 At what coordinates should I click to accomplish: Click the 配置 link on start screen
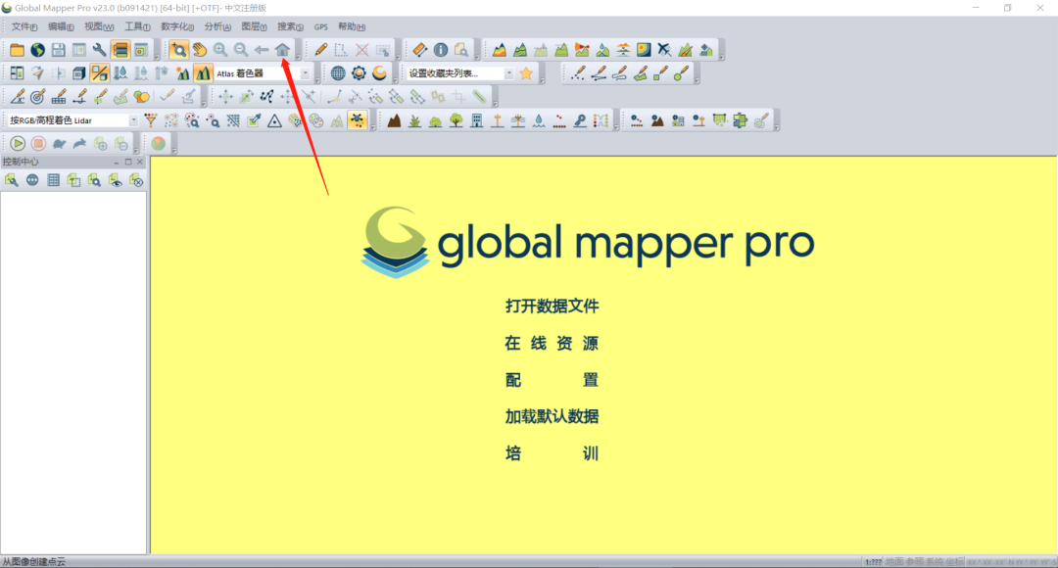(552, 380)
